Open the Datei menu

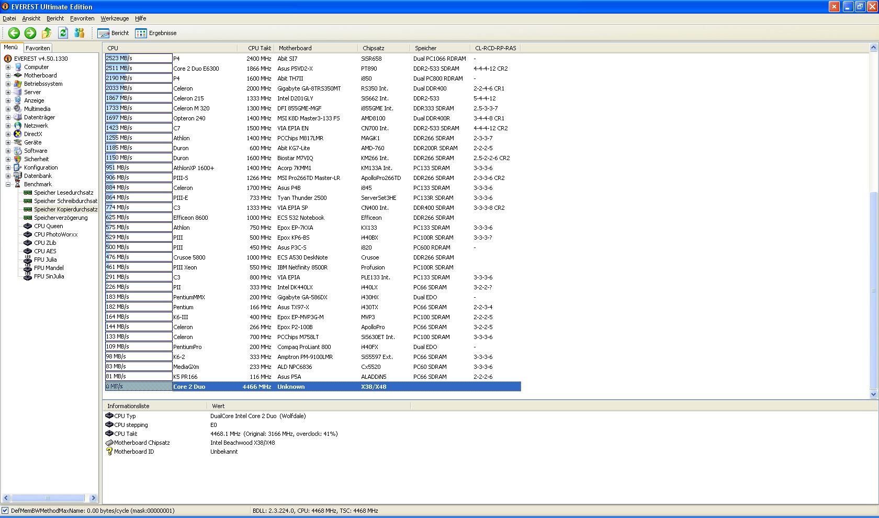point(9,18)
